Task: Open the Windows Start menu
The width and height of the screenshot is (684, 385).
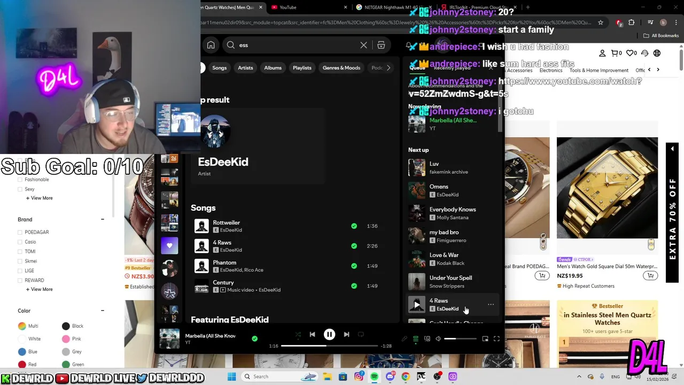Action: pyautogui.click(x=231, y=376)
